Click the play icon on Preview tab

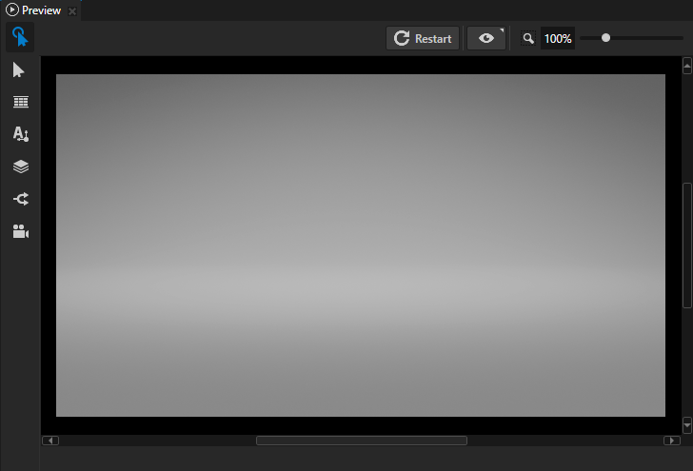[x=12, y=10]
